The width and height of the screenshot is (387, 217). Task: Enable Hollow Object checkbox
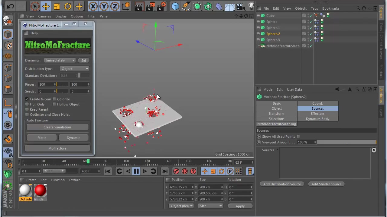tap(54, 104)
